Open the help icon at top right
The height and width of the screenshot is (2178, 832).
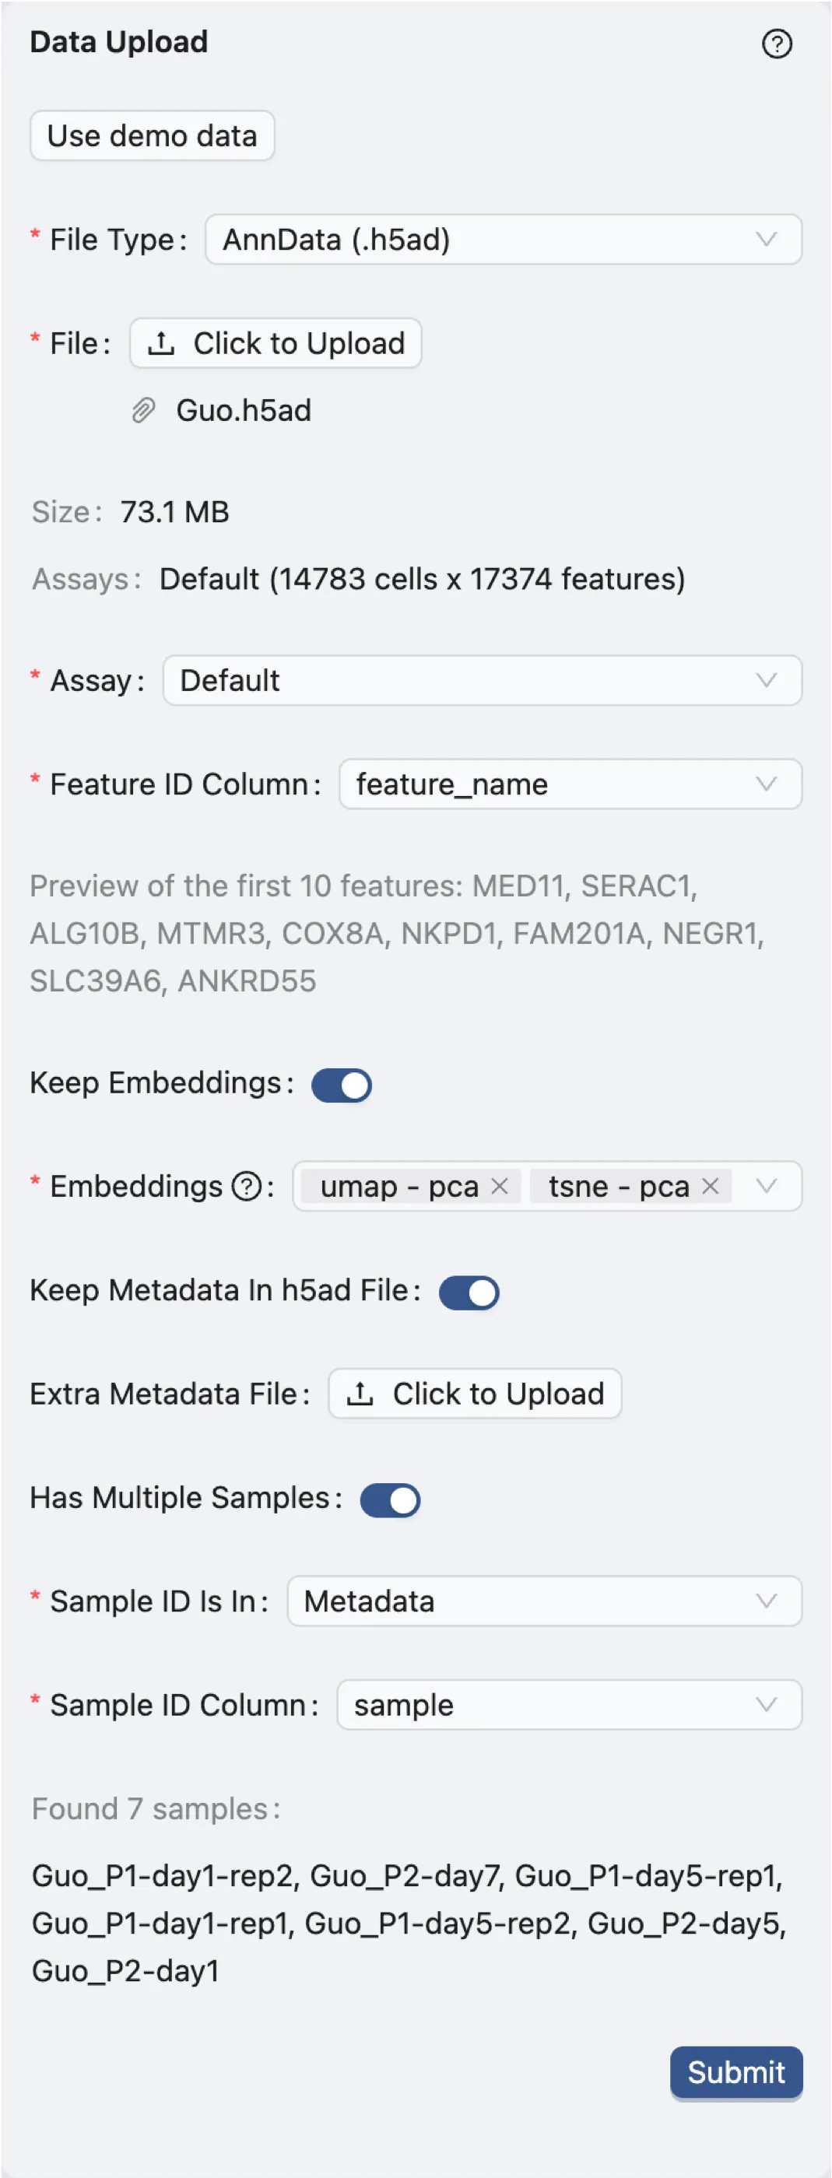(777, 44)
